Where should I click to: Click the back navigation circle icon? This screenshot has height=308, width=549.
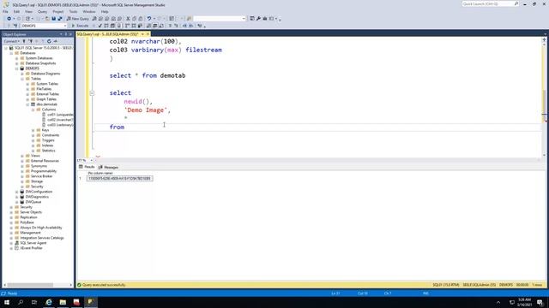click(9, 19)
